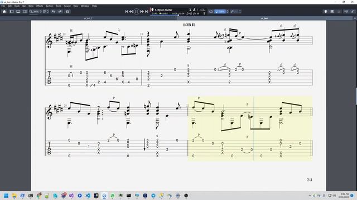Viewport: 357px width, 200px height.
Task: Open the View menu
Action: pos(76,6)
